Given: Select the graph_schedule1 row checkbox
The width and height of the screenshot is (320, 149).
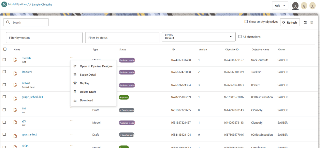Looking at the screenshot, I should click(x=4, y=97).
